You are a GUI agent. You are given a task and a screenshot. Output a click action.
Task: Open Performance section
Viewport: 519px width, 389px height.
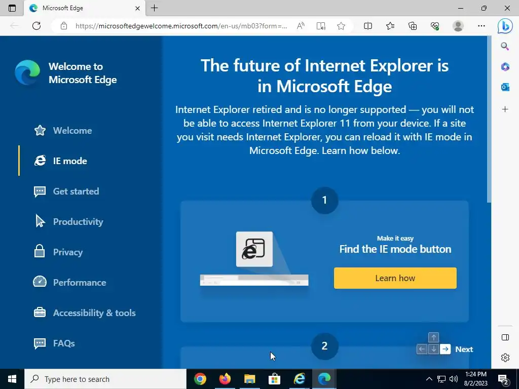tap(70, 283)
